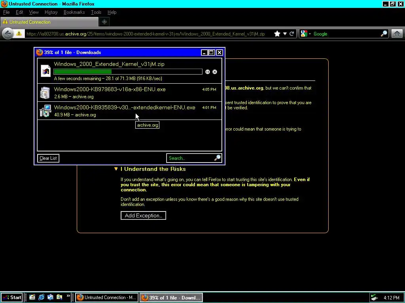Switch to Downloads taskbar button
This screenshot has width=405, height=303.
click(171, 297)
